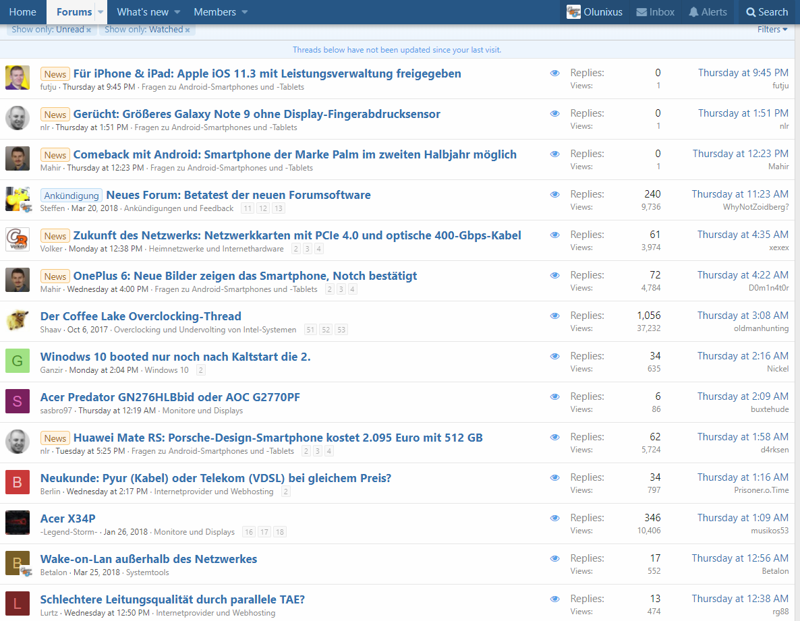800x621 pixels.
Task: Expand the Members dropdown arrow
Action: pos(244,12)
